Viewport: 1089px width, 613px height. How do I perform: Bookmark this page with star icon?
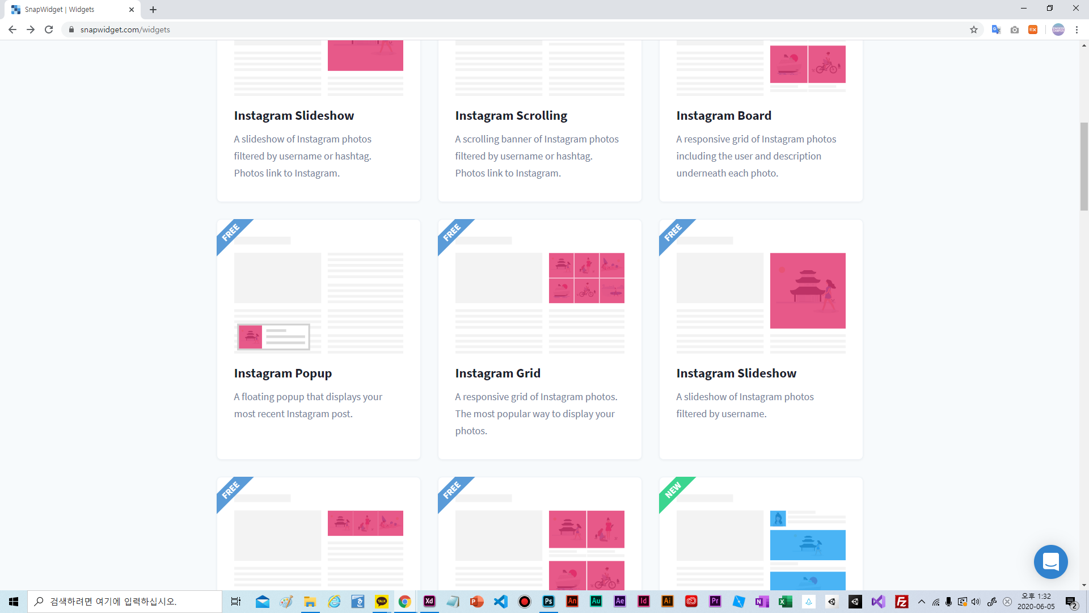(x=974, y=30)
